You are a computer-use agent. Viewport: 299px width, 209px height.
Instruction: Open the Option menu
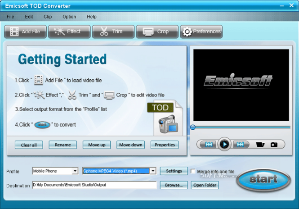click(x=69, y=17)
